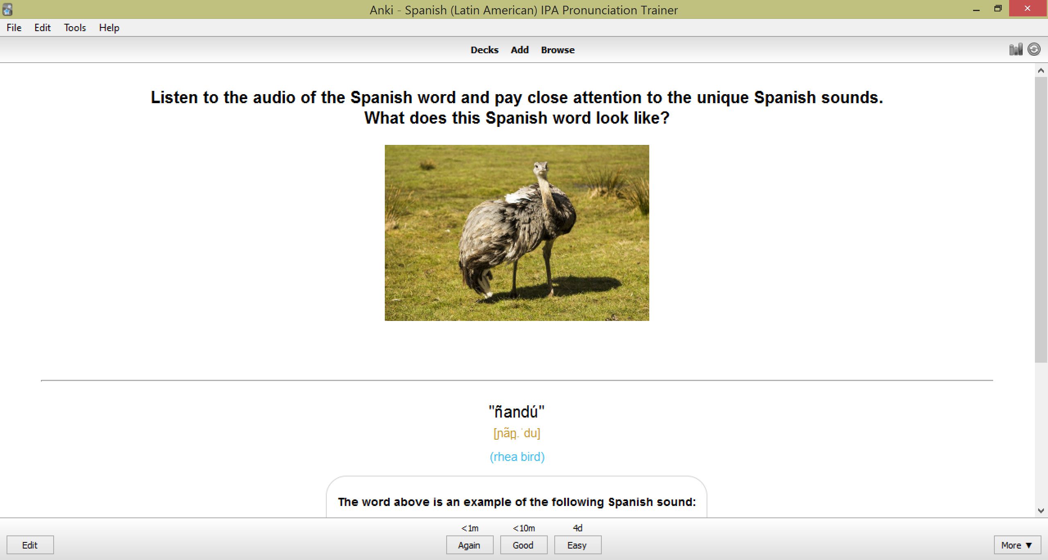Click the rhea bird photo

517,233
